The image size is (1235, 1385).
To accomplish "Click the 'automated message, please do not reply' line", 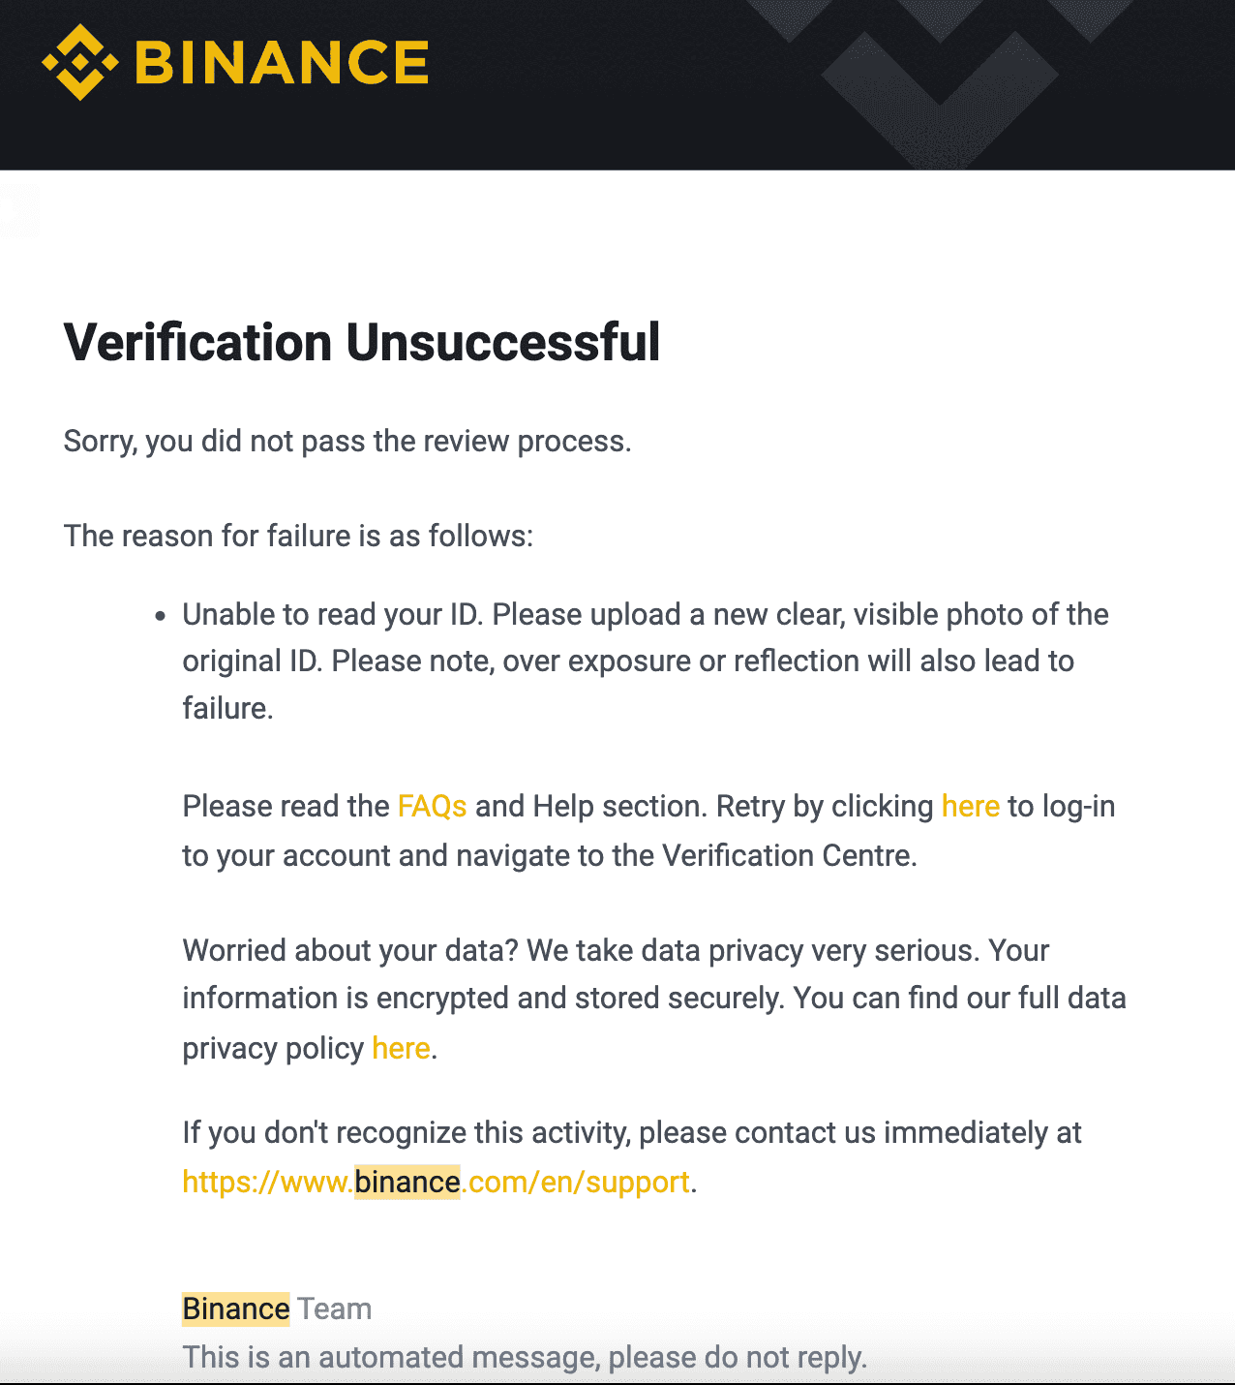I will pyautogui.click(x=525, y=1357).
